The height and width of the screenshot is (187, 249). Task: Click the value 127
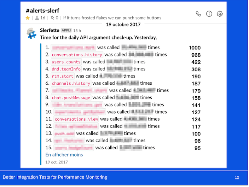[196, 112]
